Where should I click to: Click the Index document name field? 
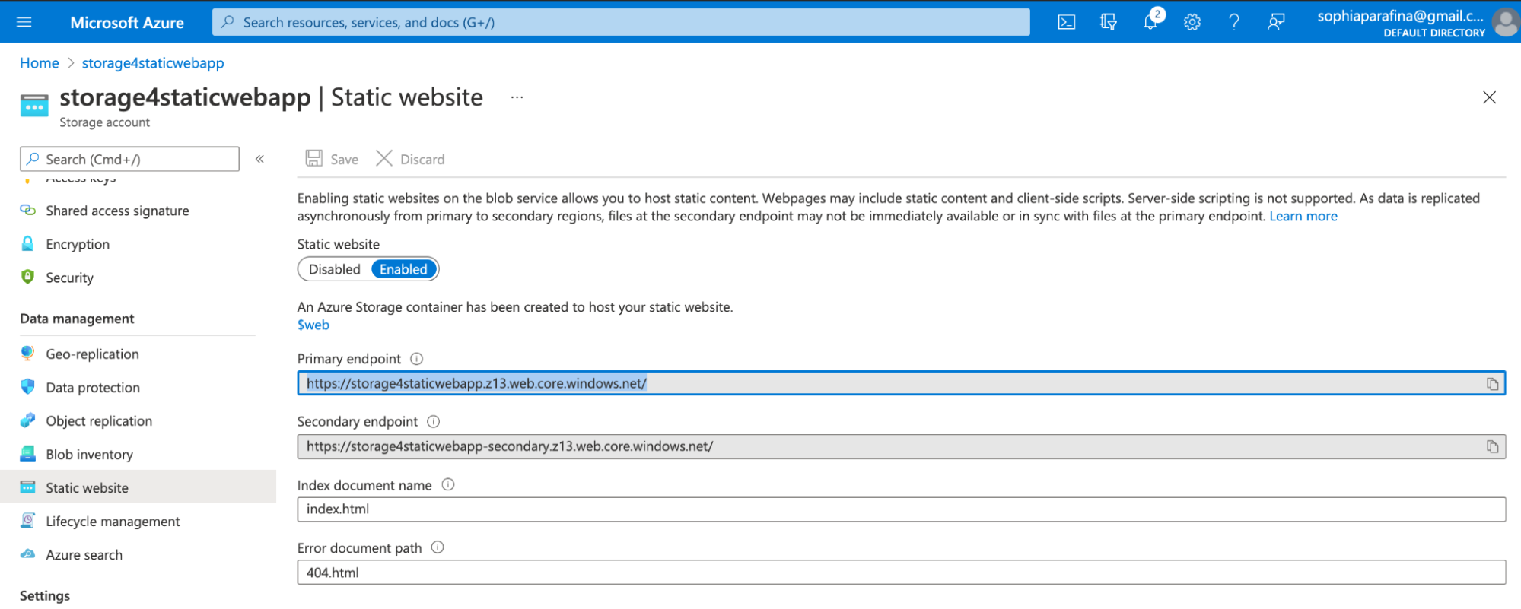click(x=901, y=509)
